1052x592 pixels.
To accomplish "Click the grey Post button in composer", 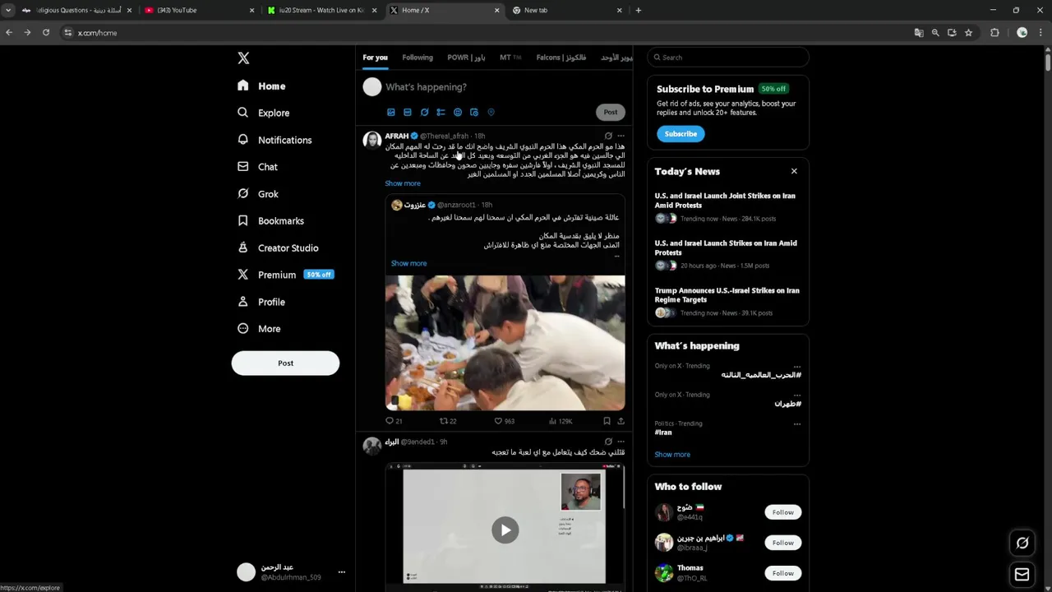I will [610, 112].
